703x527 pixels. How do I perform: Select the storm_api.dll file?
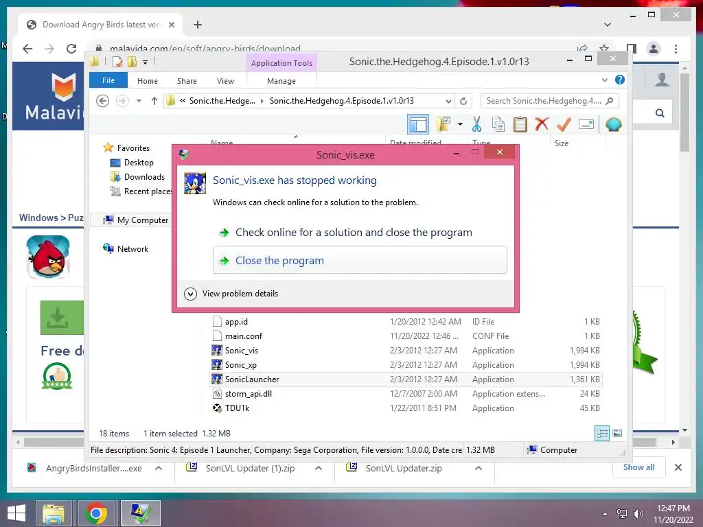click(x=406, y=393)
